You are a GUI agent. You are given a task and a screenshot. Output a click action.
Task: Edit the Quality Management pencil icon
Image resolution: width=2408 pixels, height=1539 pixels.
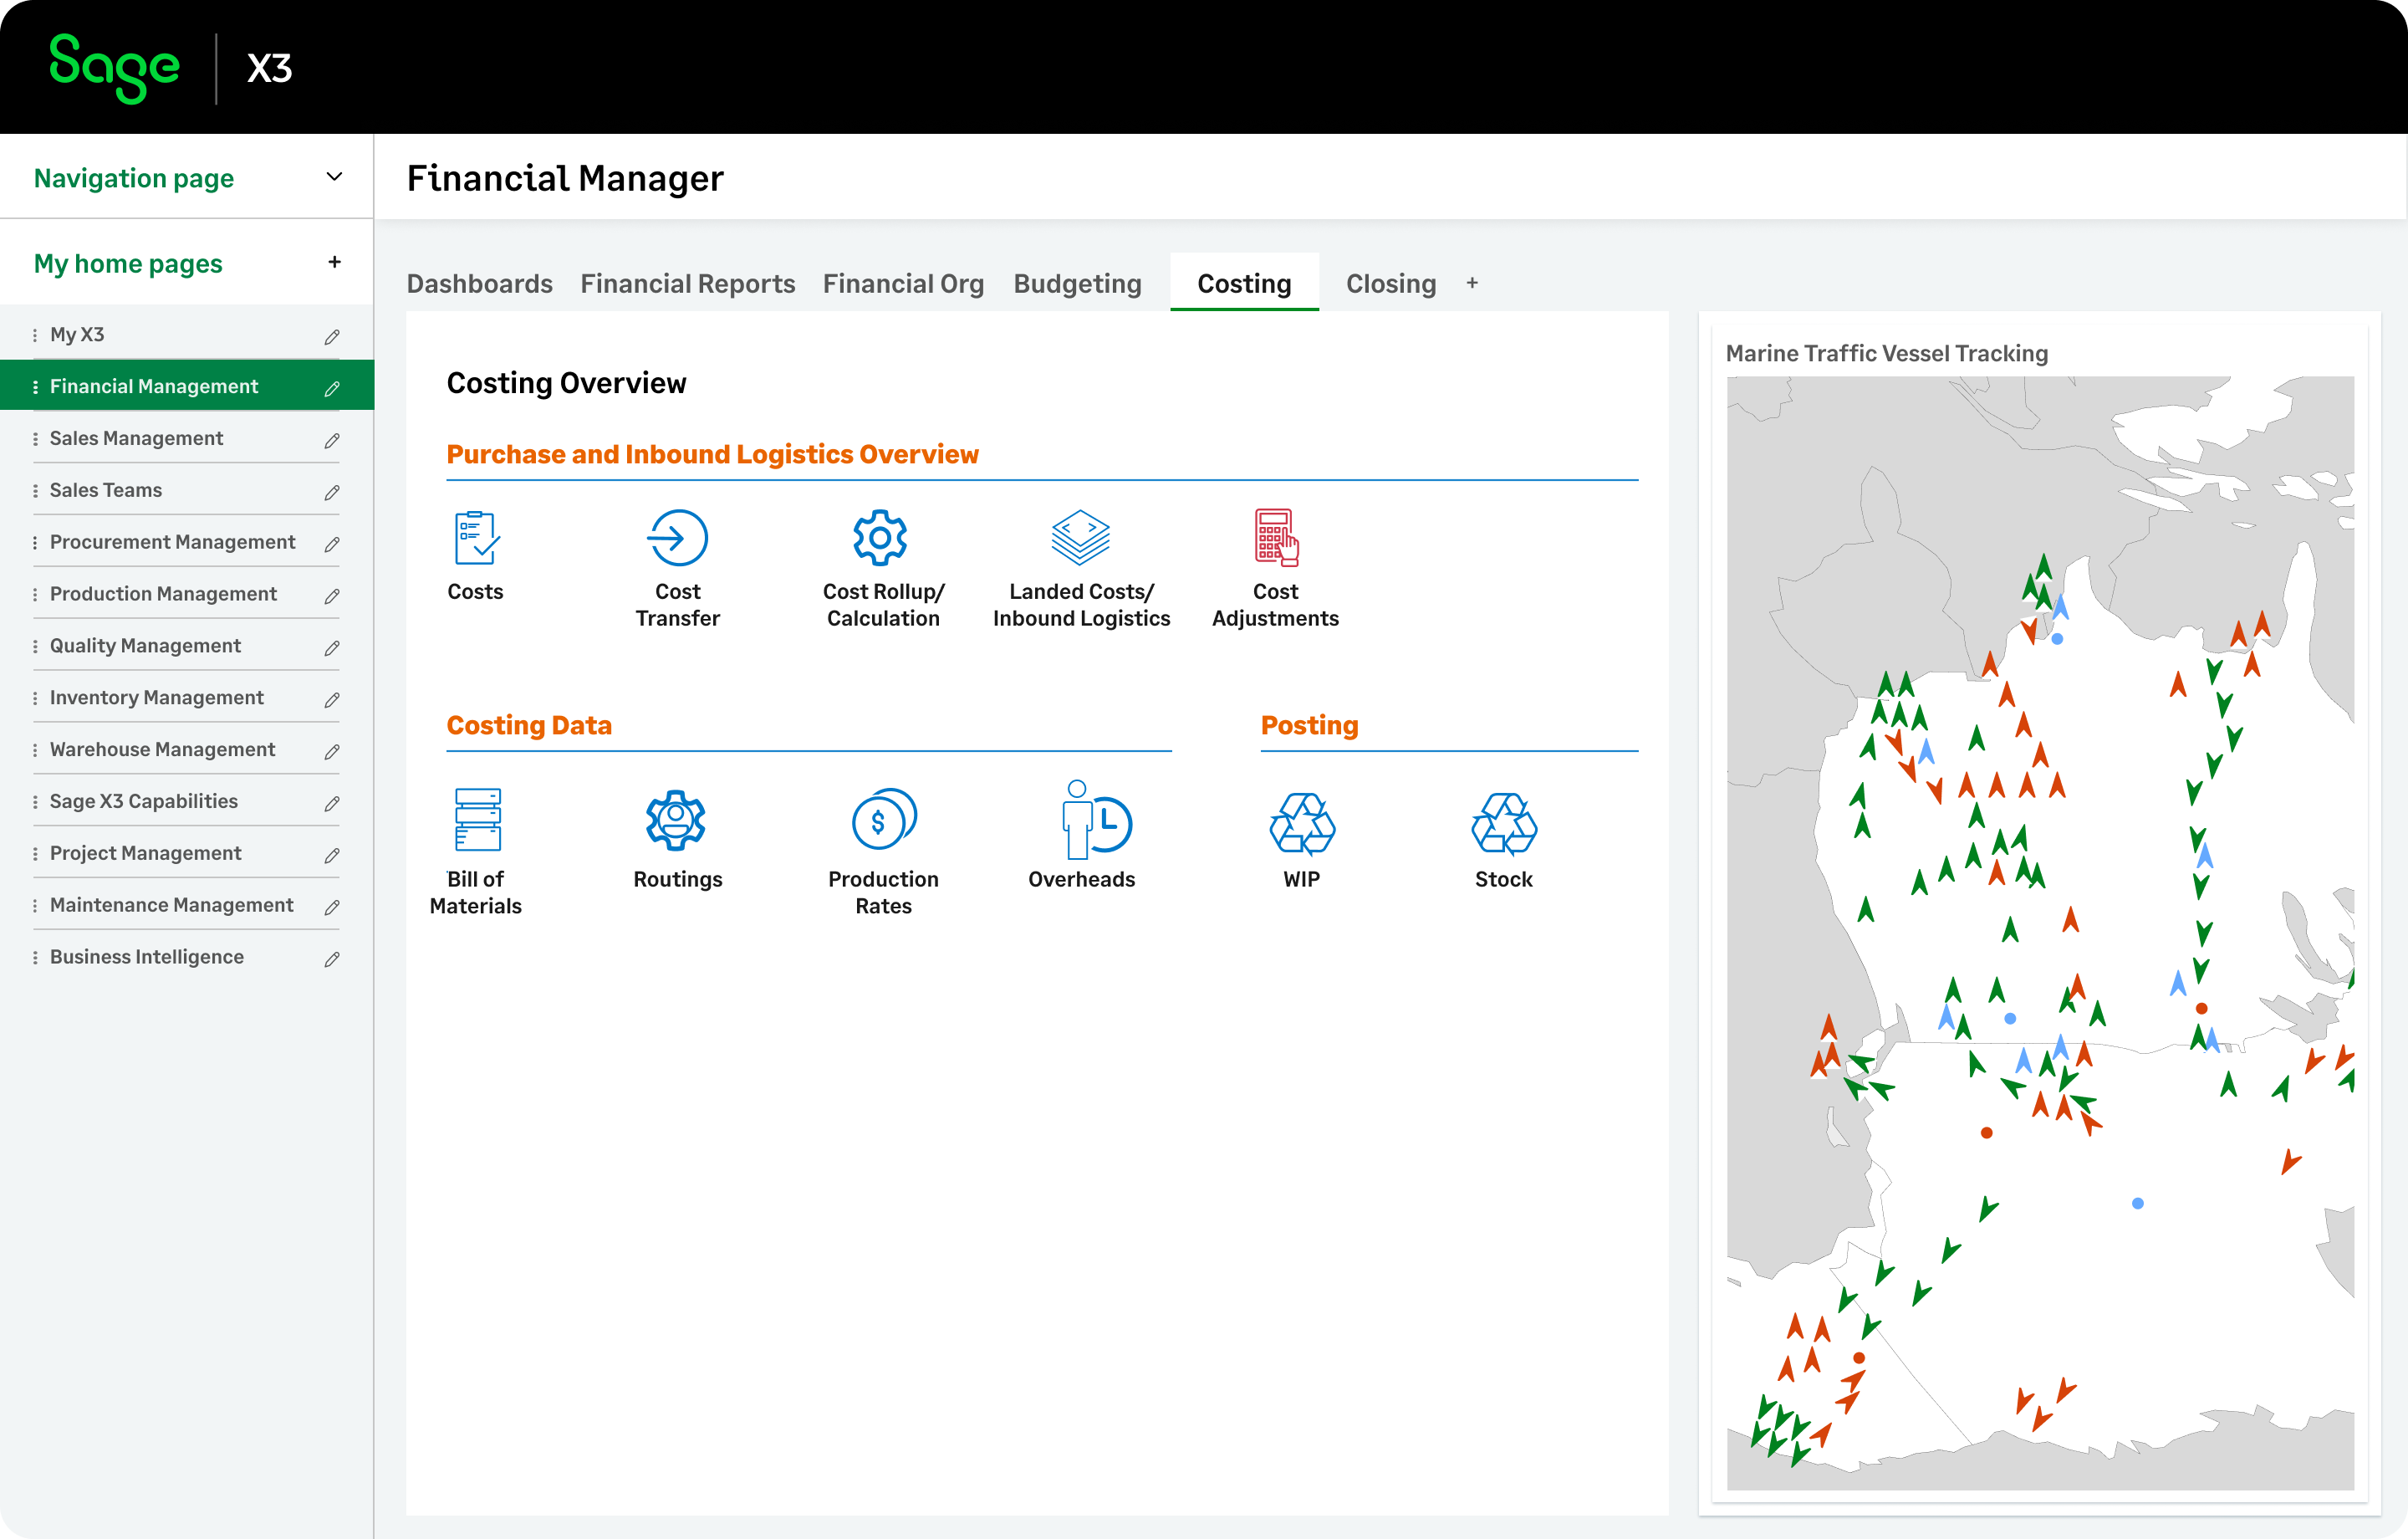[x=332, y=647]
